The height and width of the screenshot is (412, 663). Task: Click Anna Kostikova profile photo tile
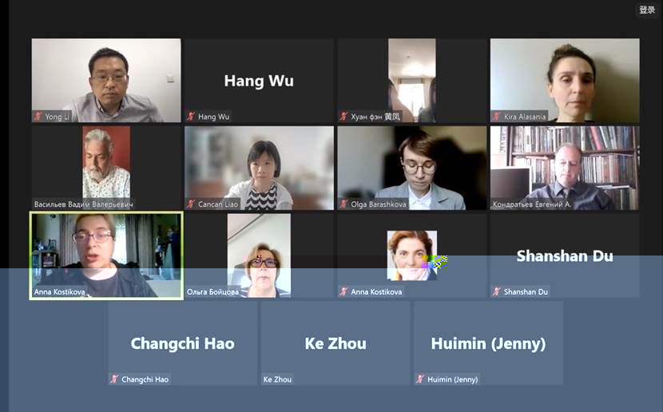(412, 256)
